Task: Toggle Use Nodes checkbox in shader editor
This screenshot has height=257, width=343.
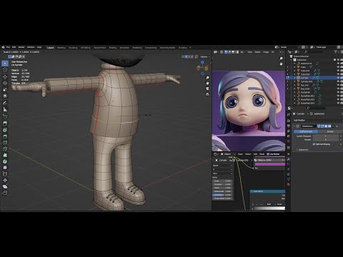Action: coord(268,154)
